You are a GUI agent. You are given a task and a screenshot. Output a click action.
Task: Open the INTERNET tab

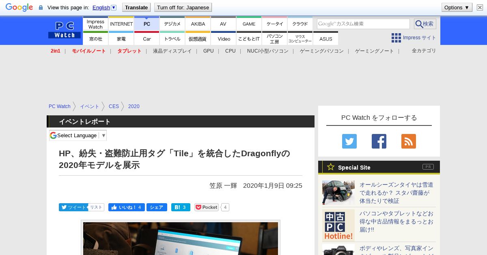[x=121, y=24]
